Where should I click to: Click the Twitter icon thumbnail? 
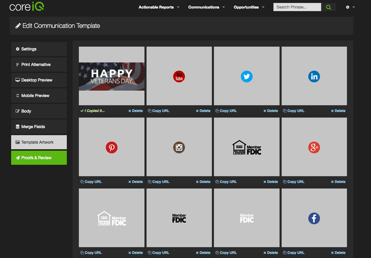pos(247,76)
